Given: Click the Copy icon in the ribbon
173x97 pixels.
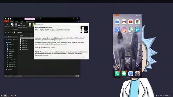Looking at the screenshot, I should click(x=12, y=25).
